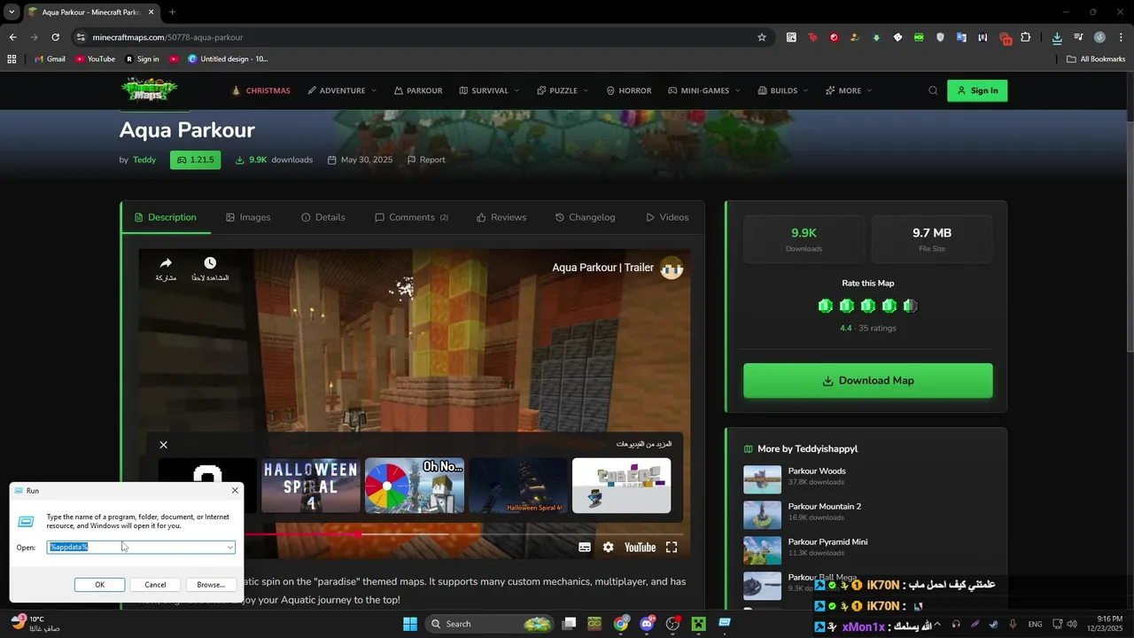Open the Parkour Pyramid Mini map

tap(827, 541)
